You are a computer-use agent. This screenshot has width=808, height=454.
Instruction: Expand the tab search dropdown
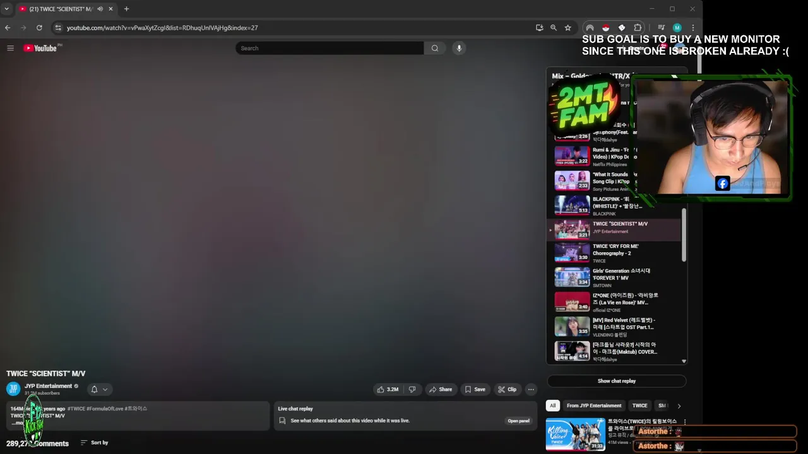click(7, 9)
